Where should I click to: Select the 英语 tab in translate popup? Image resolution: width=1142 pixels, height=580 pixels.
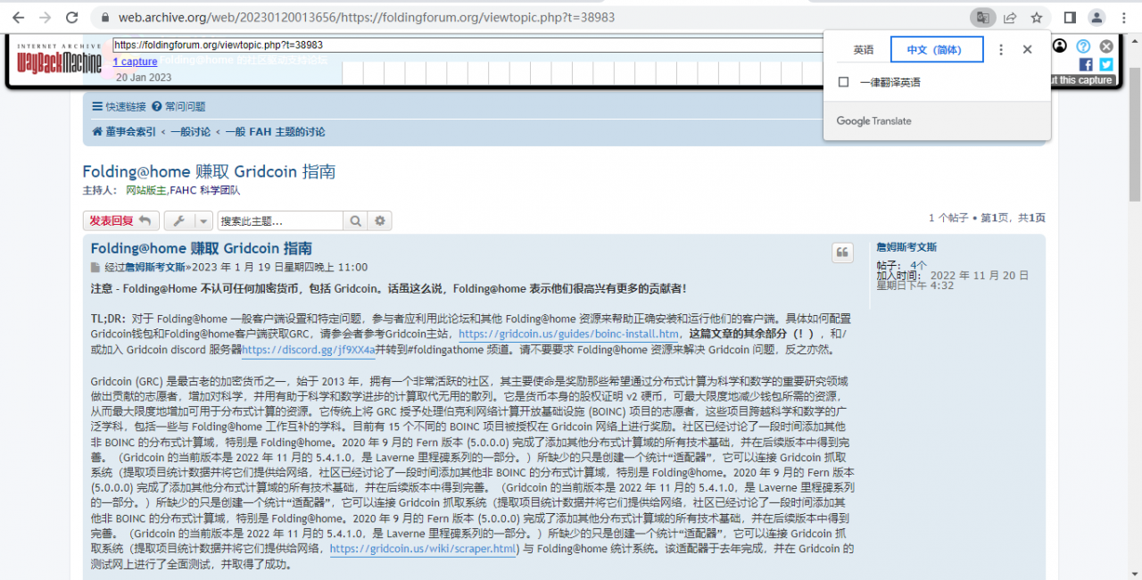point(863,50)
